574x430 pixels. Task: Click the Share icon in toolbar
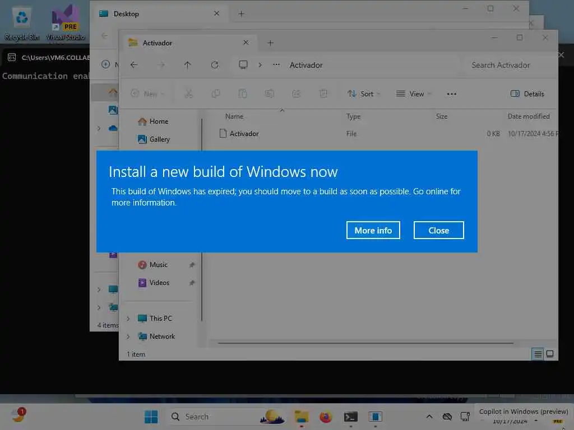296,94
